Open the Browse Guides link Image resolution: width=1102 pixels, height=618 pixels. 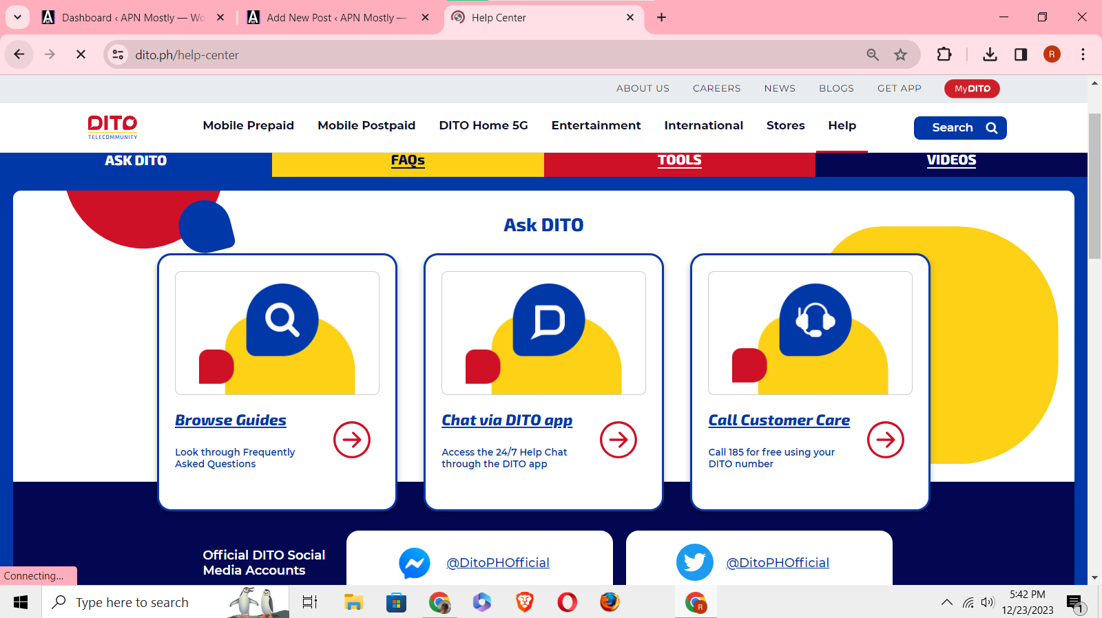pyautogui.click(x=231, y=420)
